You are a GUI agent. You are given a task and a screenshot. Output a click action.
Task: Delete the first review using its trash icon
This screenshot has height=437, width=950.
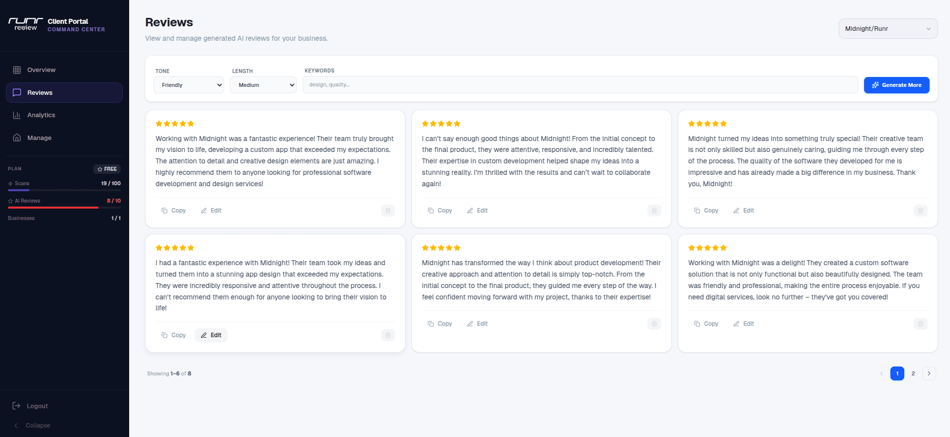point(388,211)
